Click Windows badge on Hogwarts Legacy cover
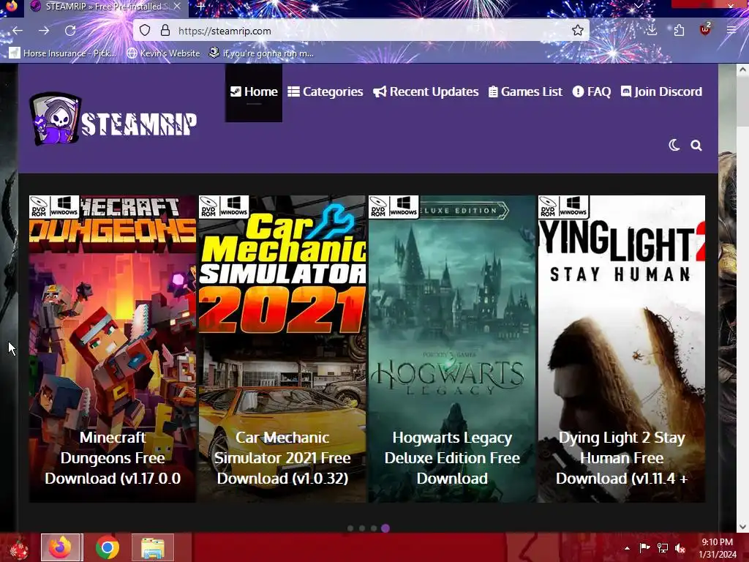This screenshot has width=749, height=562. coord(403,207)
